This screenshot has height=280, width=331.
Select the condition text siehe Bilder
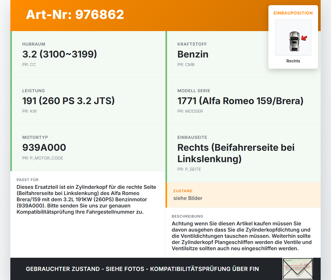[188, 198]
